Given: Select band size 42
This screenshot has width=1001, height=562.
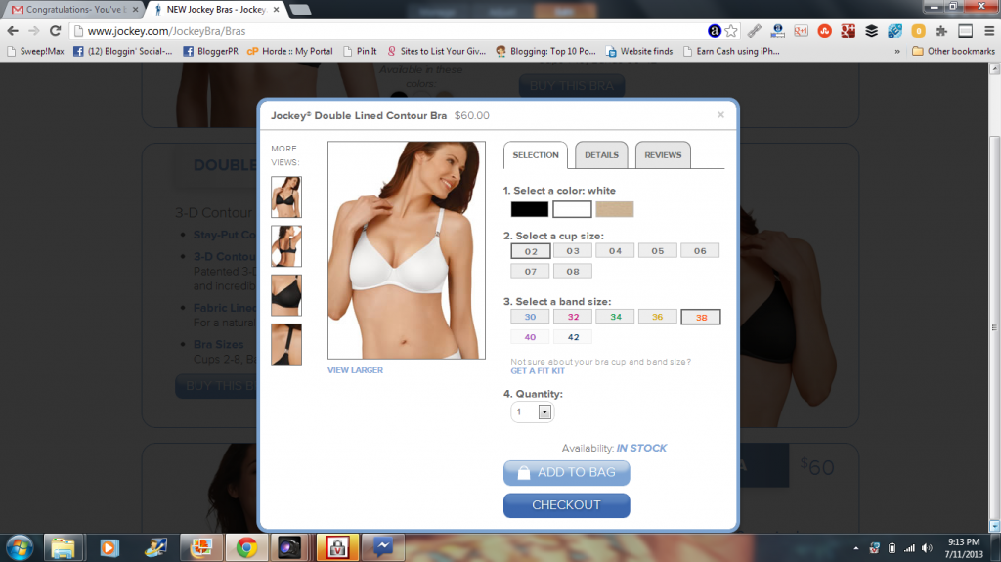Looking at the screenshot, I should point(573,337).
